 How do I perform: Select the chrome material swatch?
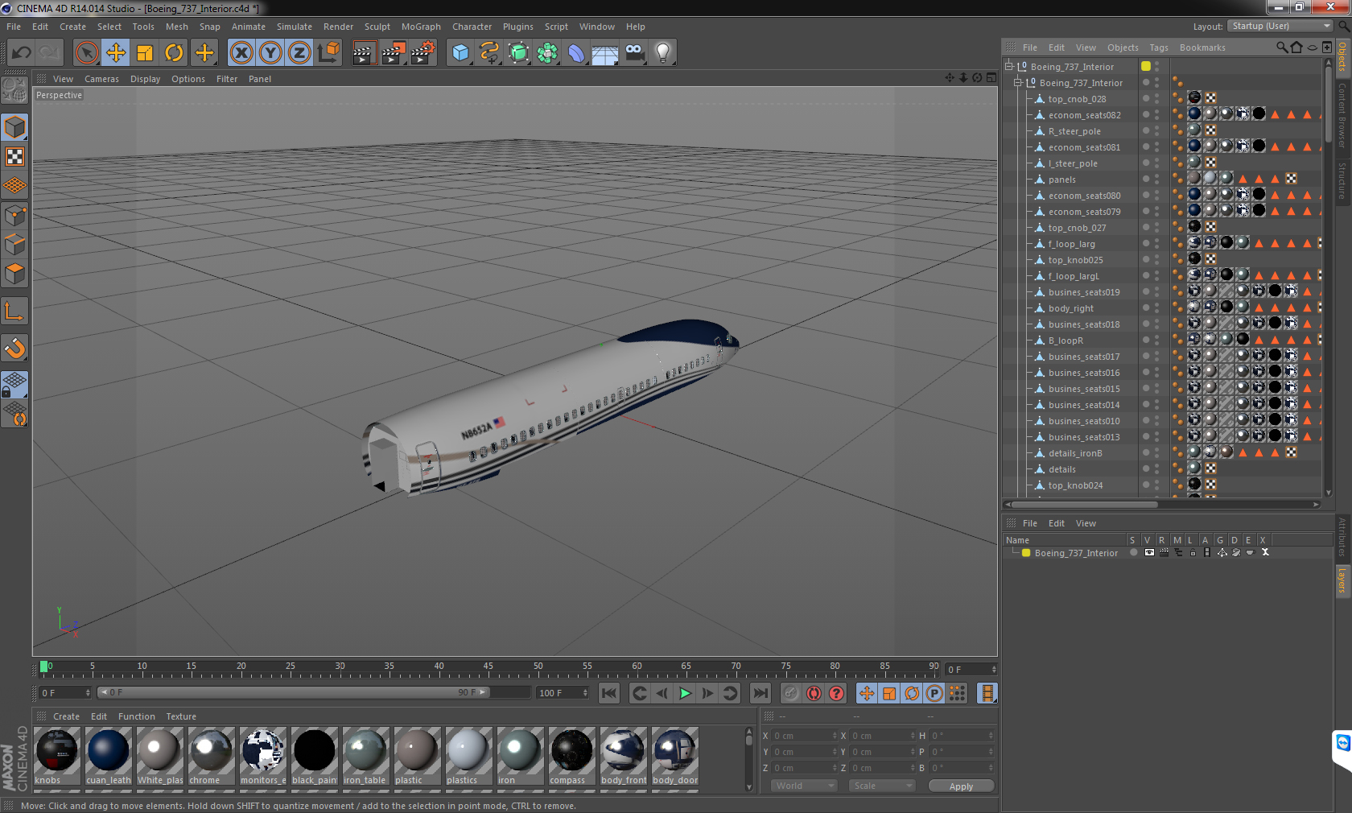click(212, 756)
